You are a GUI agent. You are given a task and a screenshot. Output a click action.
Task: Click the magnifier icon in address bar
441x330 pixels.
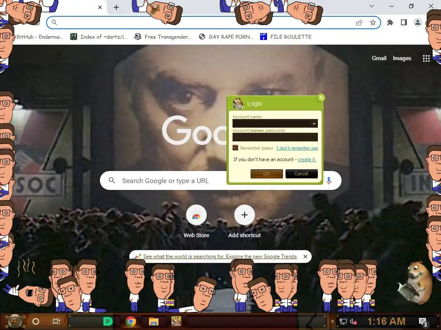[x=54, y=22]
